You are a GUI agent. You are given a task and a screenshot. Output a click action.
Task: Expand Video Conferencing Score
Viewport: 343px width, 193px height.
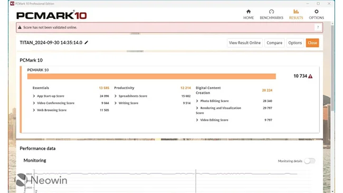tap(34, 103)
